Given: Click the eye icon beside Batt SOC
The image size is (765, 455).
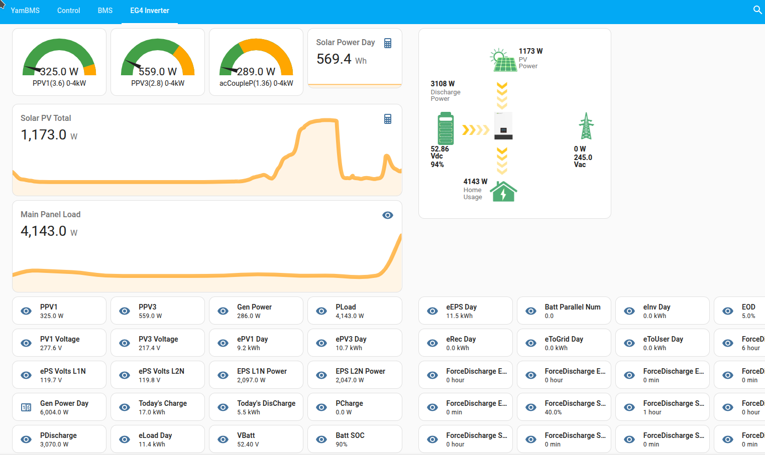Looking at the screenshot, I should [x=321, y=439].
